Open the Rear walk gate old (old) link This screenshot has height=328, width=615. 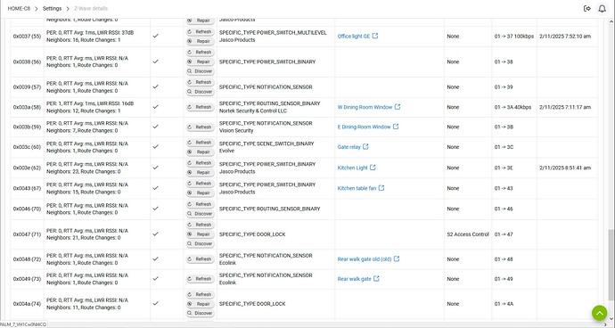365,259
